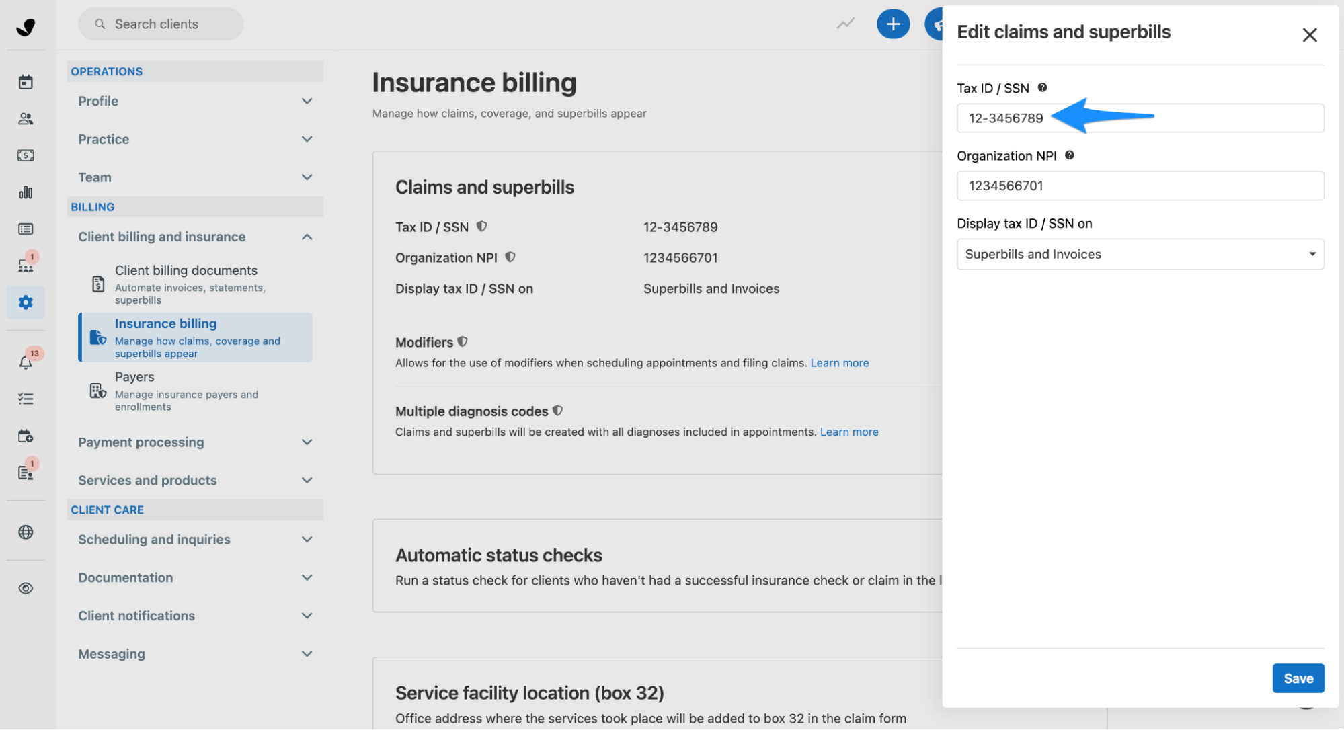Click the blue plus create button

[x=893, y=24]
